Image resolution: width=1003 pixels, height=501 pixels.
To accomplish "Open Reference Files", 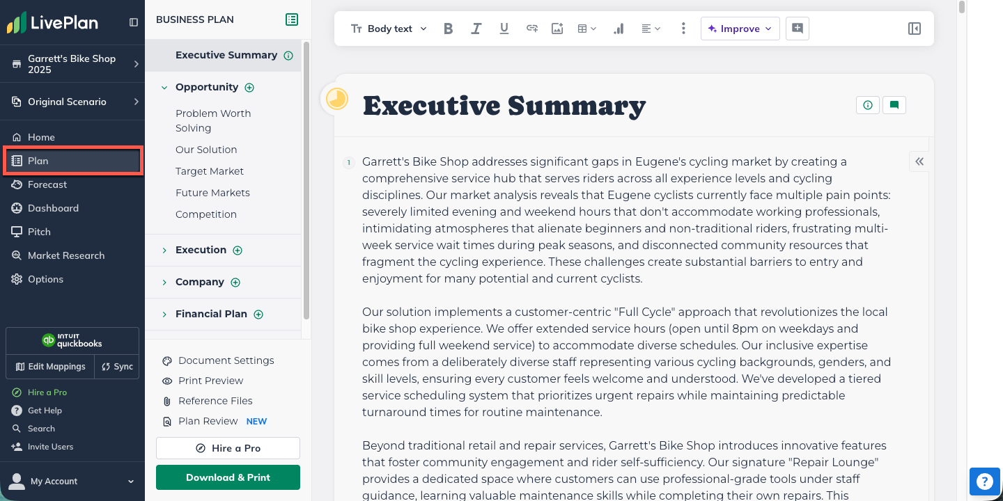I will click(207, 401).
